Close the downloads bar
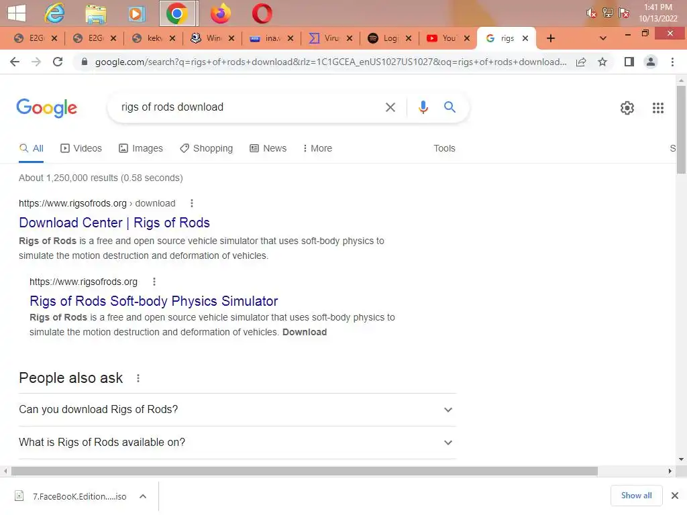The height and width of the screenshot is (515, 687). tap(675, 496)
